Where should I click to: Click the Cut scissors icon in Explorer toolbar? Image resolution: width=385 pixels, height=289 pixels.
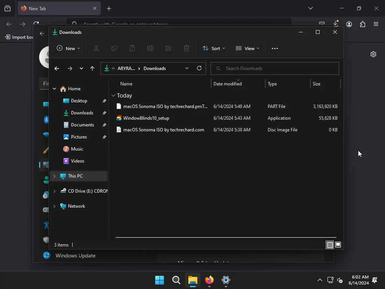96,49
